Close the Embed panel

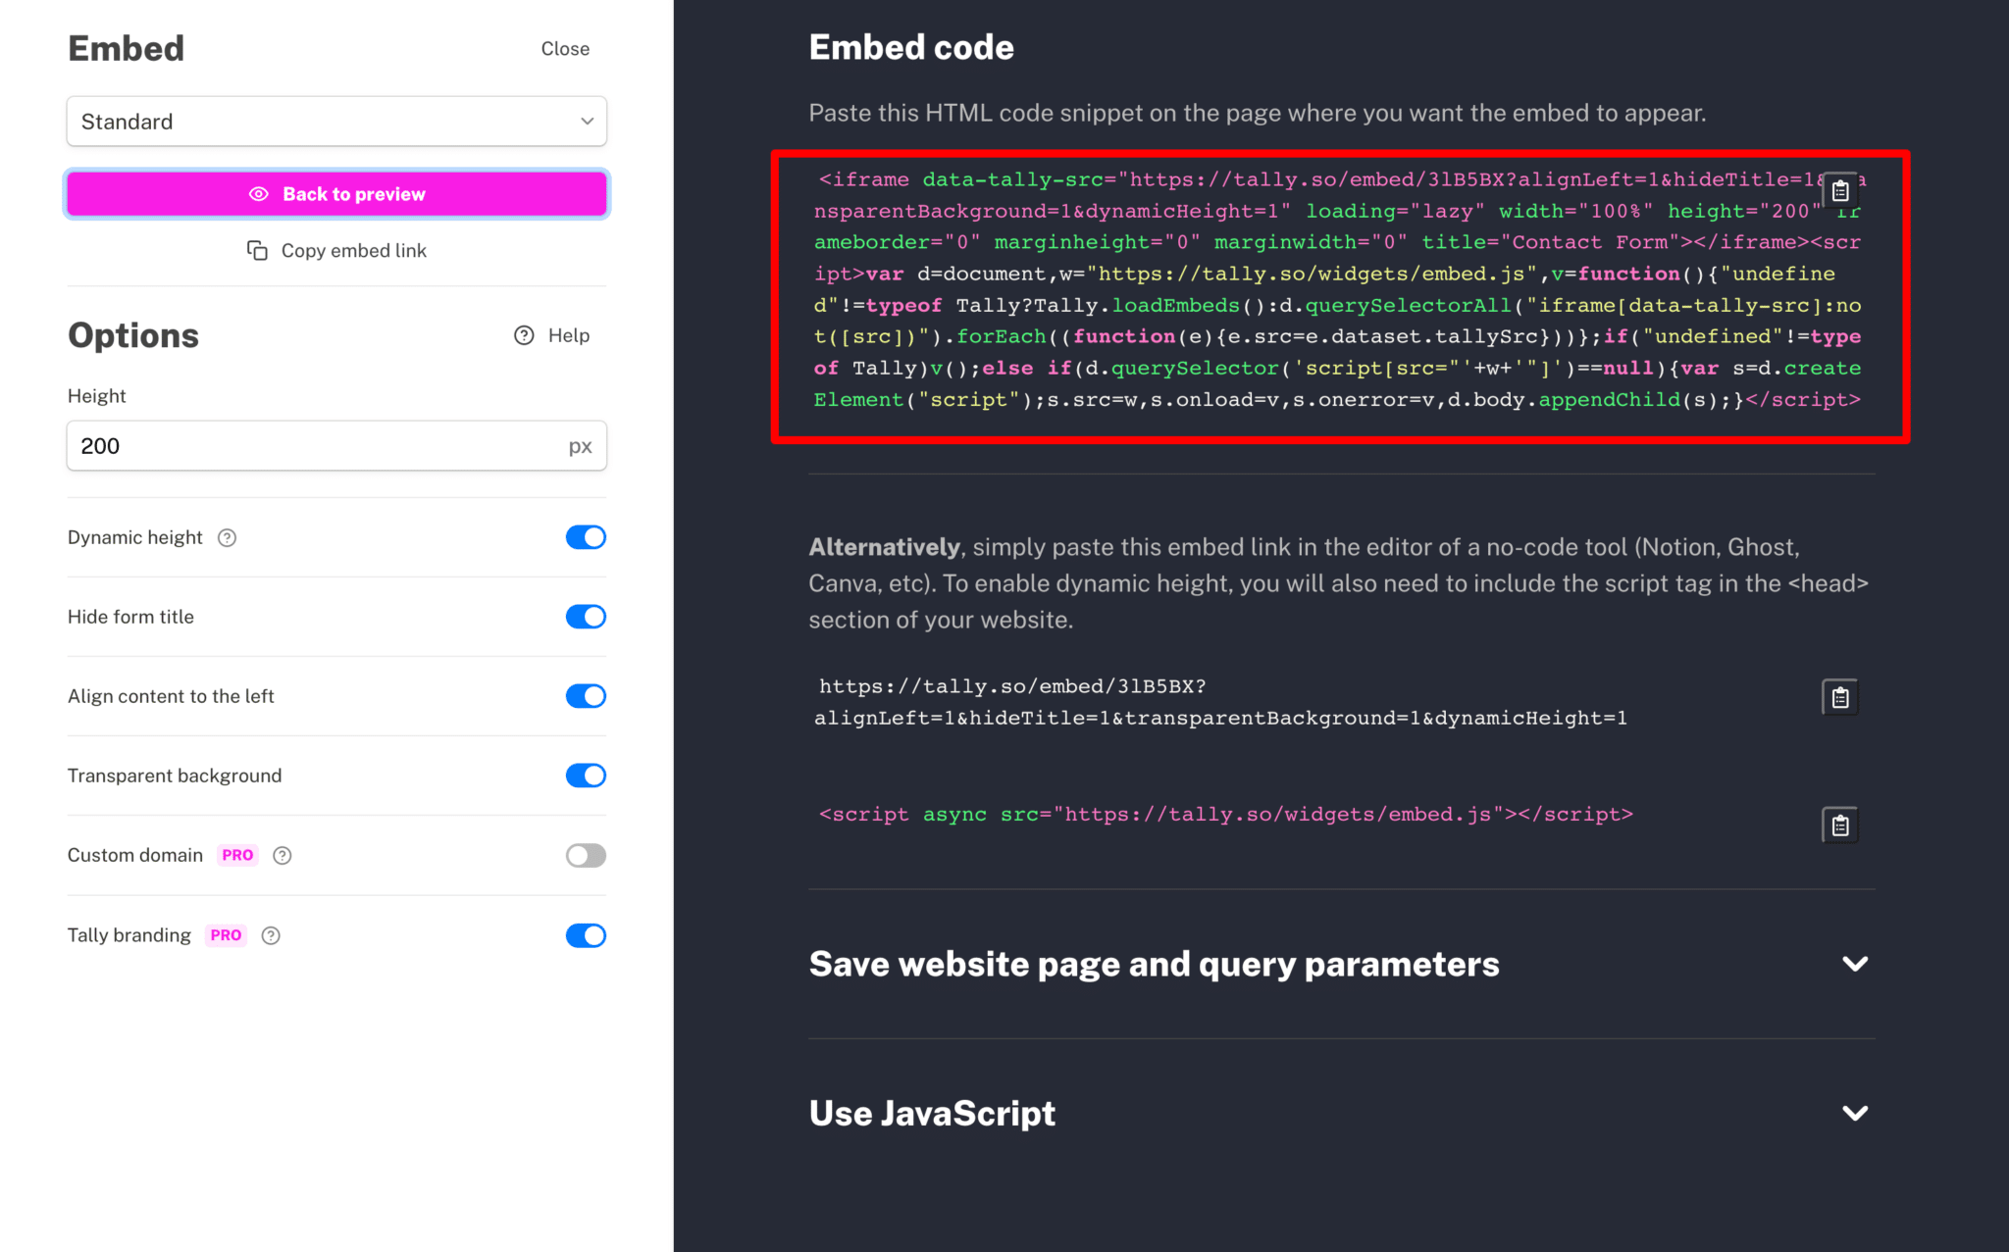click(565, 48)
